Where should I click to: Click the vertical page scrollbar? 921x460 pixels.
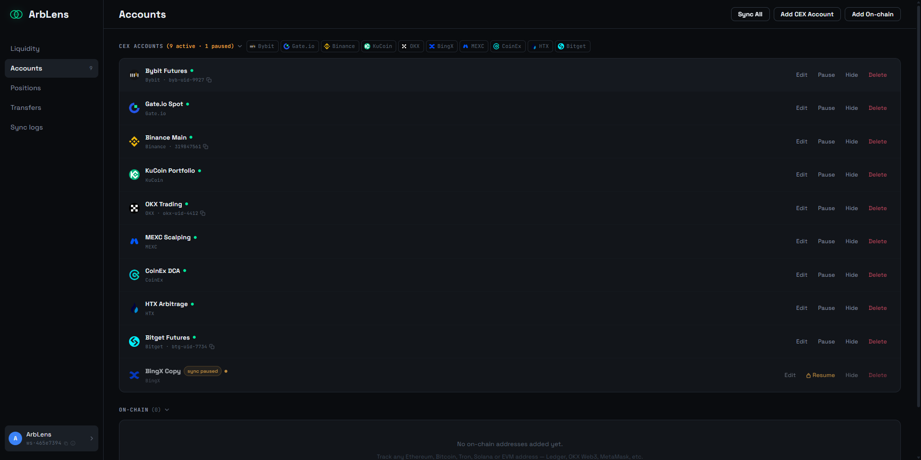918,206
